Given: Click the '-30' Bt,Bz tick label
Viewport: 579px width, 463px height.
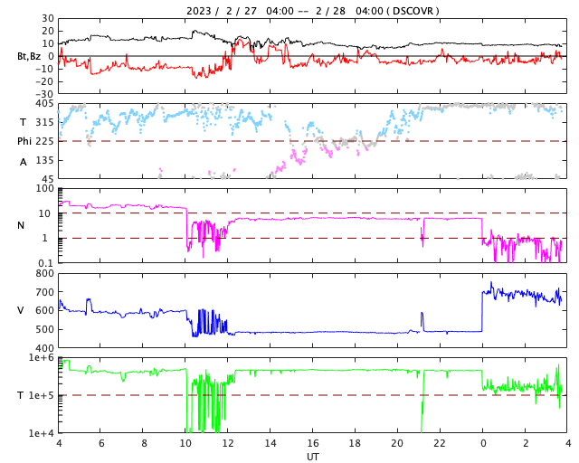Looking at the screenshot, I should click(44, 94).
